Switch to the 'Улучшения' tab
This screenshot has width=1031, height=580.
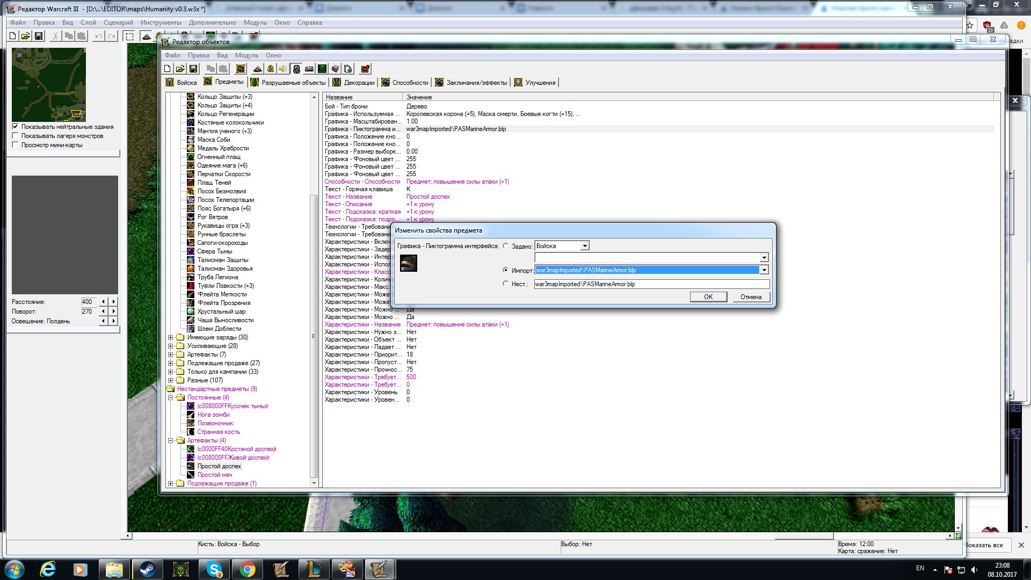[x=535, y=82]
